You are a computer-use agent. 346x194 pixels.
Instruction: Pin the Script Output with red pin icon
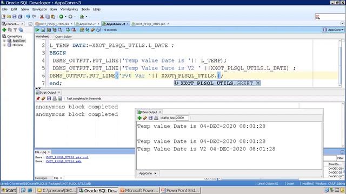[x=38, y=99]
